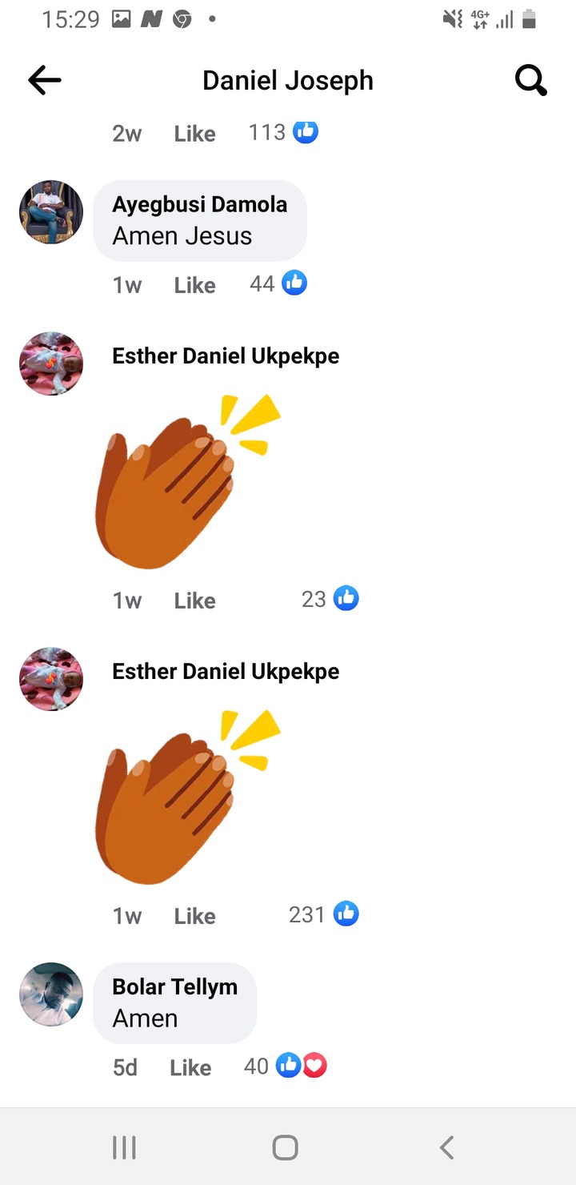Image resolution: width=576 pixels, height=1185 pixels.
Task: Tap the Android recent apps icon
Action: coord(124,1147)
